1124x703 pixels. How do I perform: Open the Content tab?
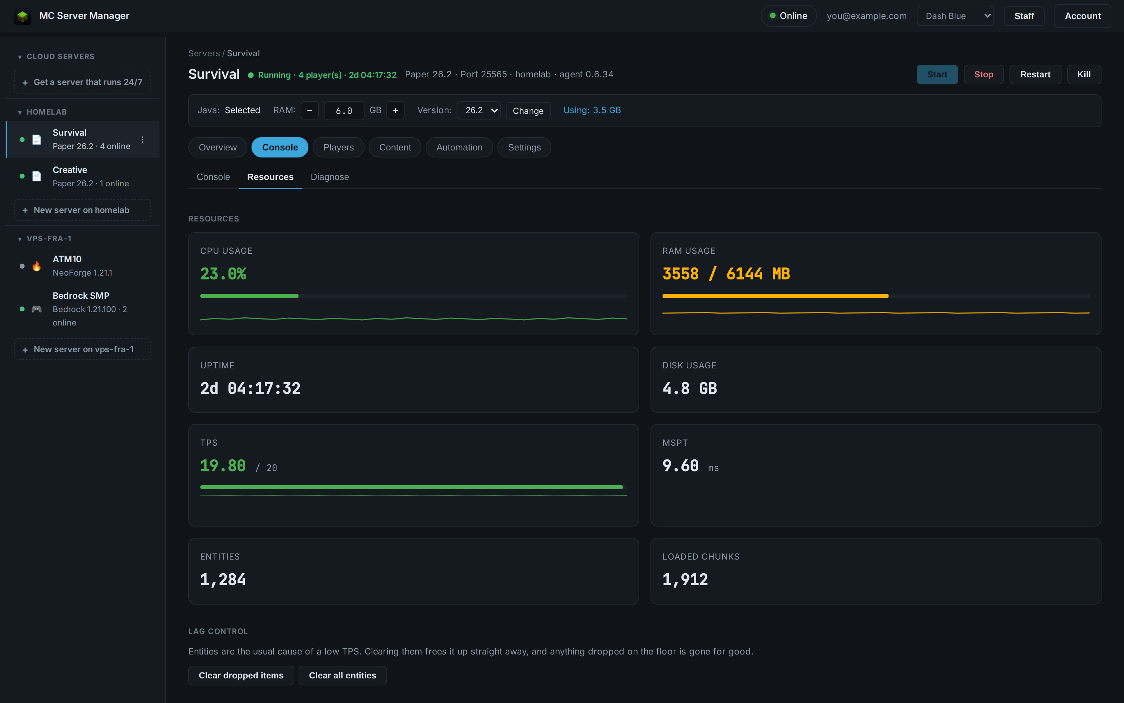click(395, 147)
